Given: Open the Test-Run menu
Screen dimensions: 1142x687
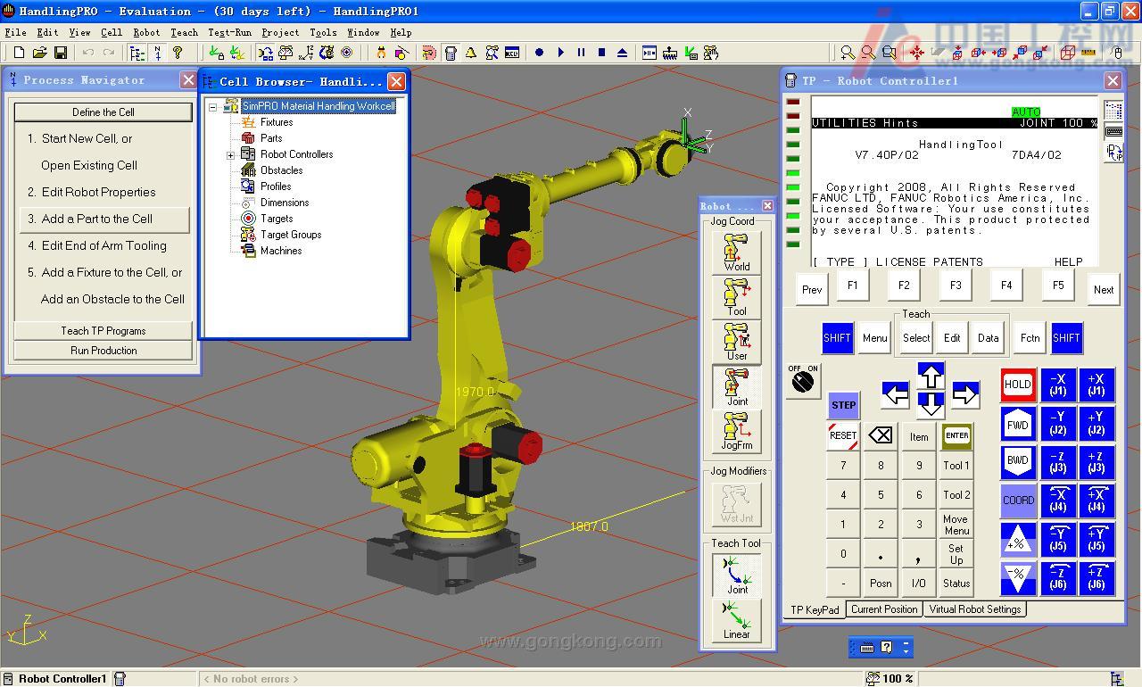Looking at the screenshot, I should coord(229,32).
